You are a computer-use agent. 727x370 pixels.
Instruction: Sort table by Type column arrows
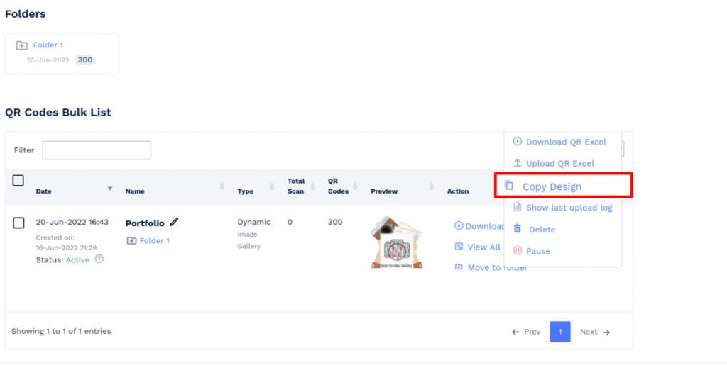[x=272, y=186]
